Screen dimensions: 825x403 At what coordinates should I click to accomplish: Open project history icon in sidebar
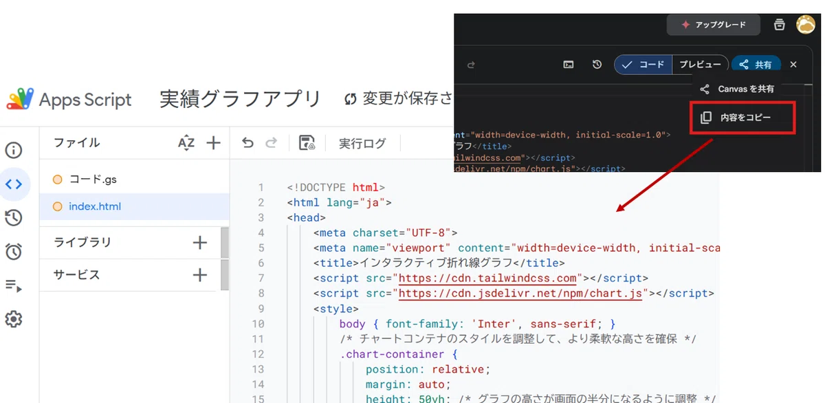point(14,218)
